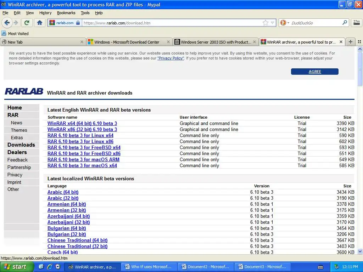Click the page scrollbar up arrow
This screenshot has height=272, width=363.
click(x=360, y=49)
